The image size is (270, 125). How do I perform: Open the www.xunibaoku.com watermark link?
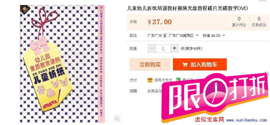point(247,120)
